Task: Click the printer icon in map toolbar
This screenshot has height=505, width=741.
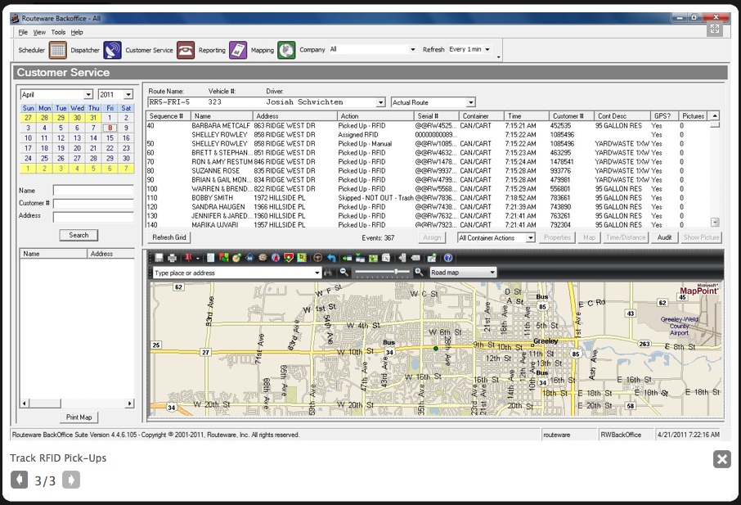Action: pyautogui.click(x=172, y=258)
